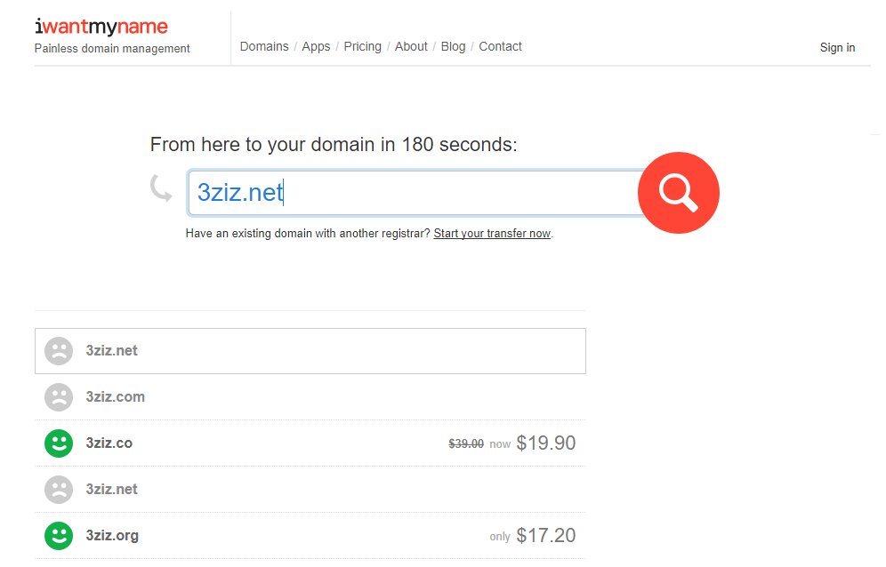Click the curved arrow icon beside search field
This screenshot has height=567, width=886.
(x=161, y=188)
